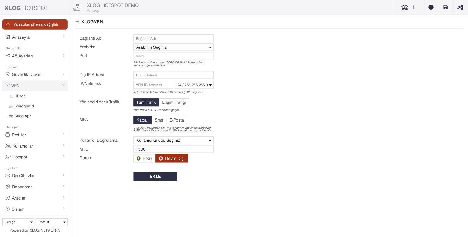This screenshot has width=468, height=237.
Task: Set MFA to Kapalı
Action: point(142,120)
